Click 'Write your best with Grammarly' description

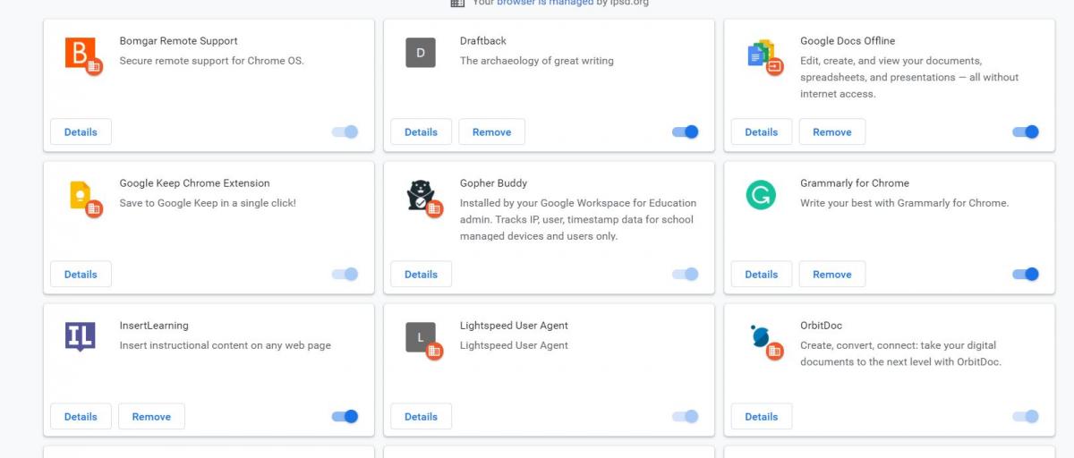[905, 203]
